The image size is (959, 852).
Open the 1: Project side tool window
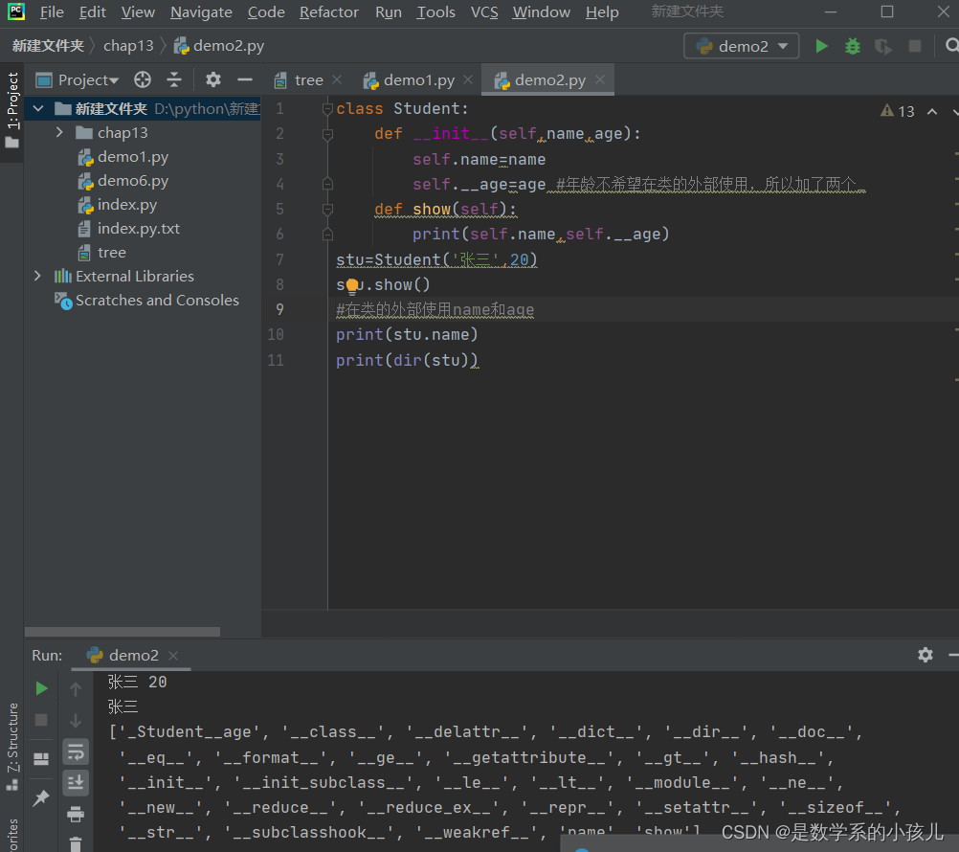point(11,110)
